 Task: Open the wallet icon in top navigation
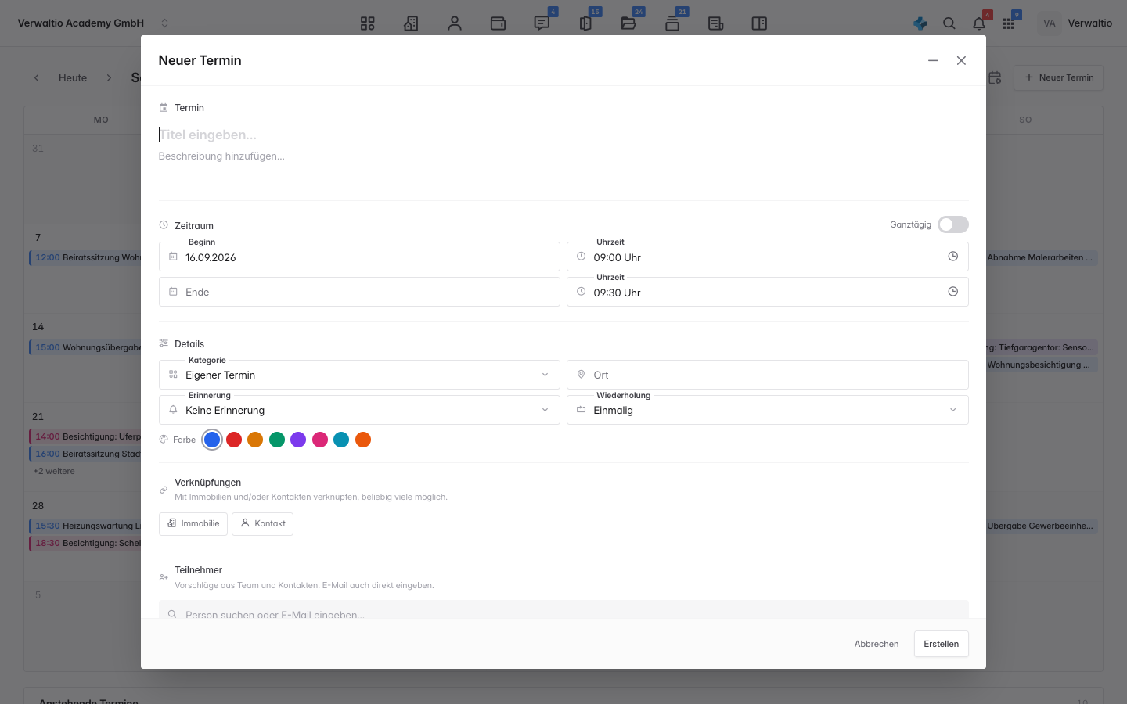498,23
